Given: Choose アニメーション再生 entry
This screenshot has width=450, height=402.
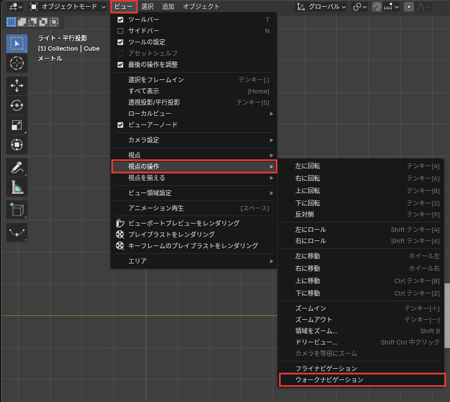Looking at the screenshot, I should (x=193, y=208).
